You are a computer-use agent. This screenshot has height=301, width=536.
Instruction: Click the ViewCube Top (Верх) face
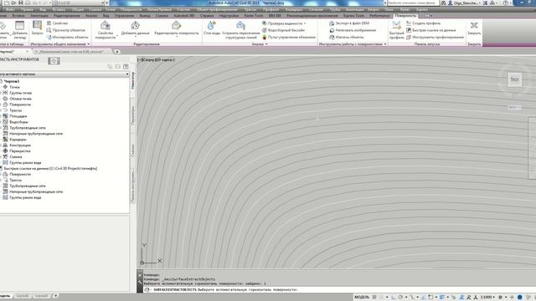tap(514, 79)
